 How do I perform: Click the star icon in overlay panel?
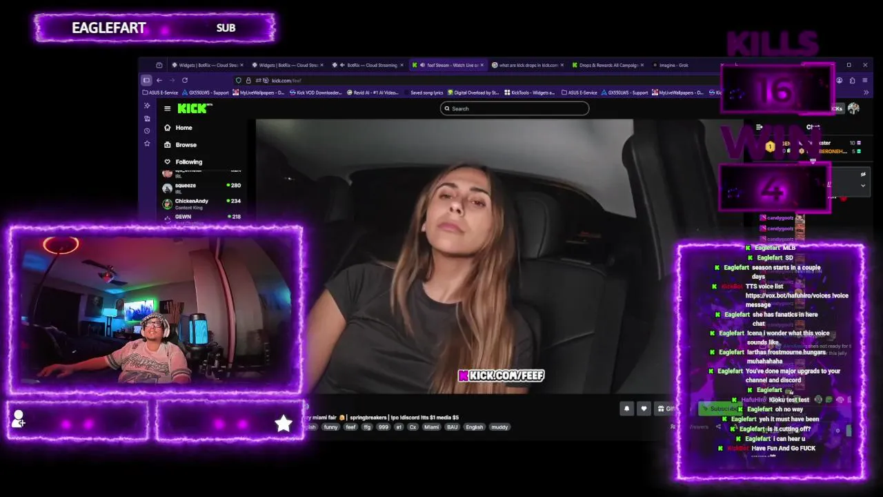[x=284, y=423]
